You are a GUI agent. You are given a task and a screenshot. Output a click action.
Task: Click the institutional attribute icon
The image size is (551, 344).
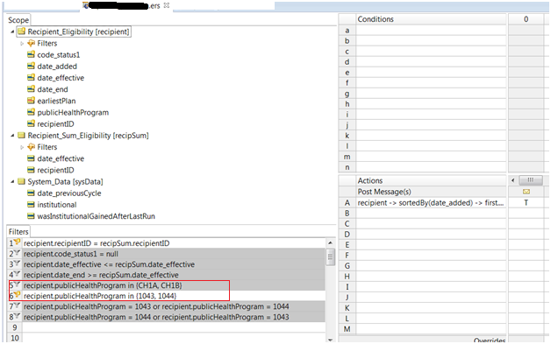click(31, 205)
